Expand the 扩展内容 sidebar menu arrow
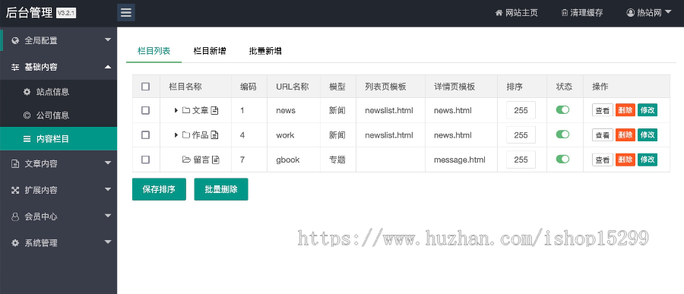 coord(108,189)
